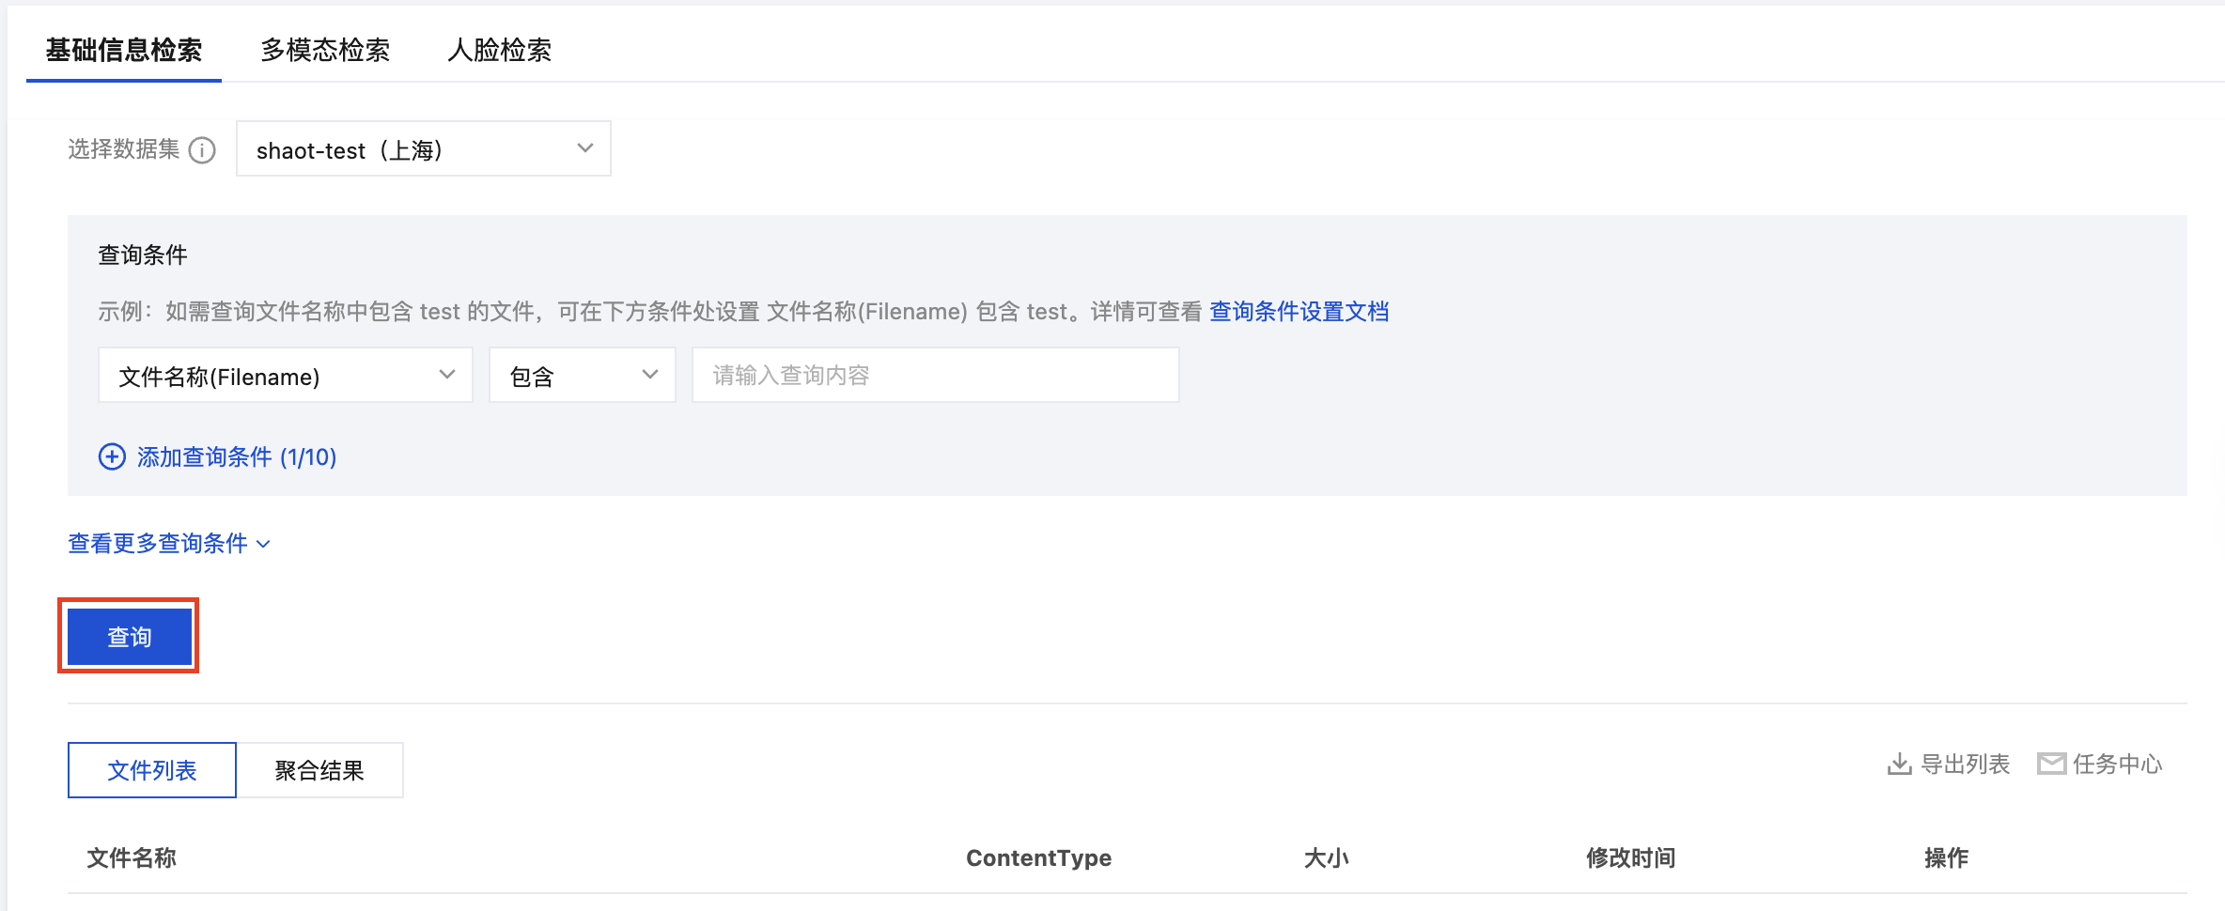Expand 查看更多查询条件 section

tap(169, 544)
